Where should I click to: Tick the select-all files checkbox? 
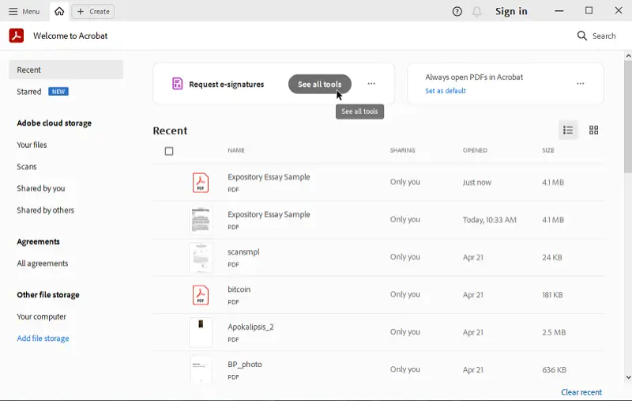coord(169,151)
